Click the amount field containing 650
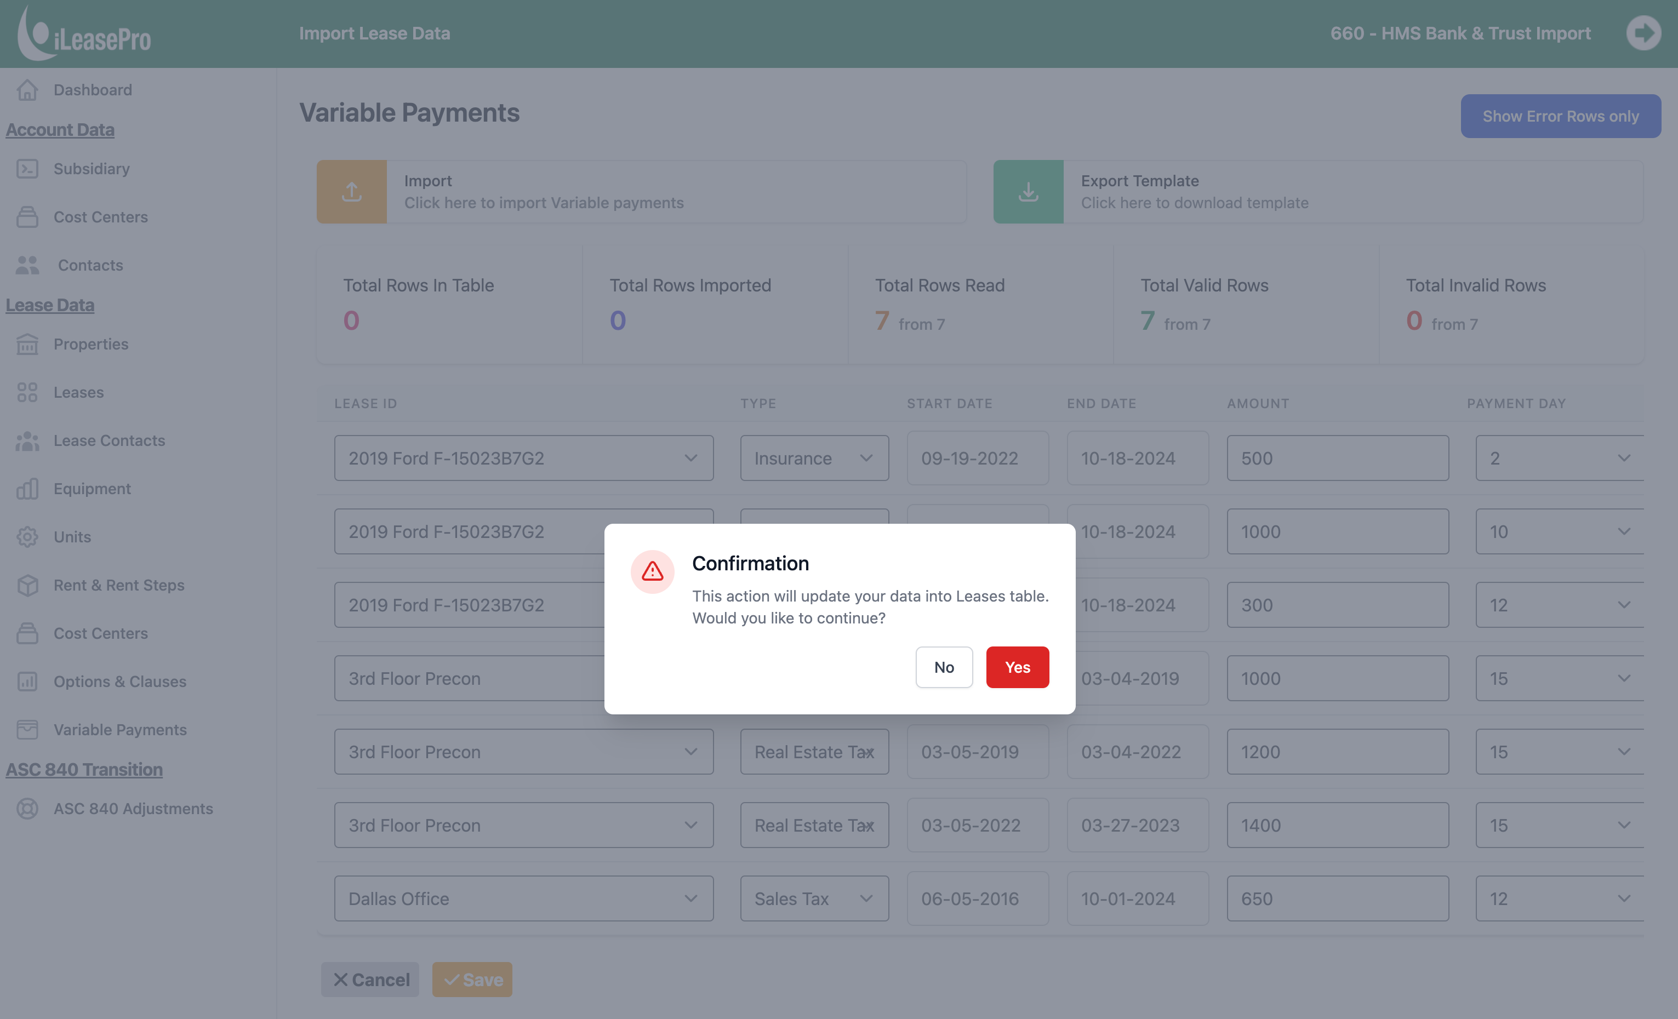Screen dimensions: 1678x1019 [1338, 898]
